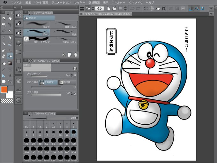Select the Lasso selection tool

coord(4,31)
